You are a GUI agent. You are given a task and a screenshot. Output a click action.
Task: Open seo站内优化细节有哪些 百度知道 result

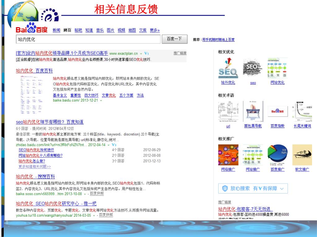50,122
